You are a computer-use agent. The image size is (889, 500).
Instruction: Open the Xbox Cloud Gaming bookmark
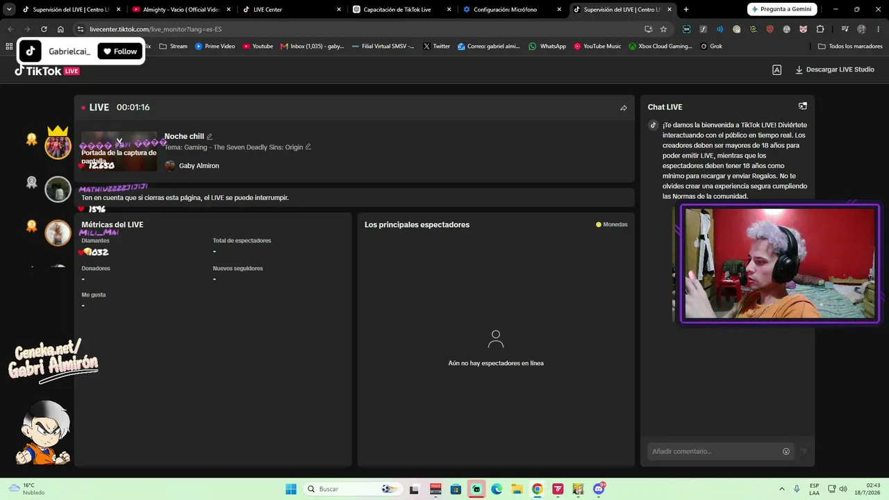660,47
